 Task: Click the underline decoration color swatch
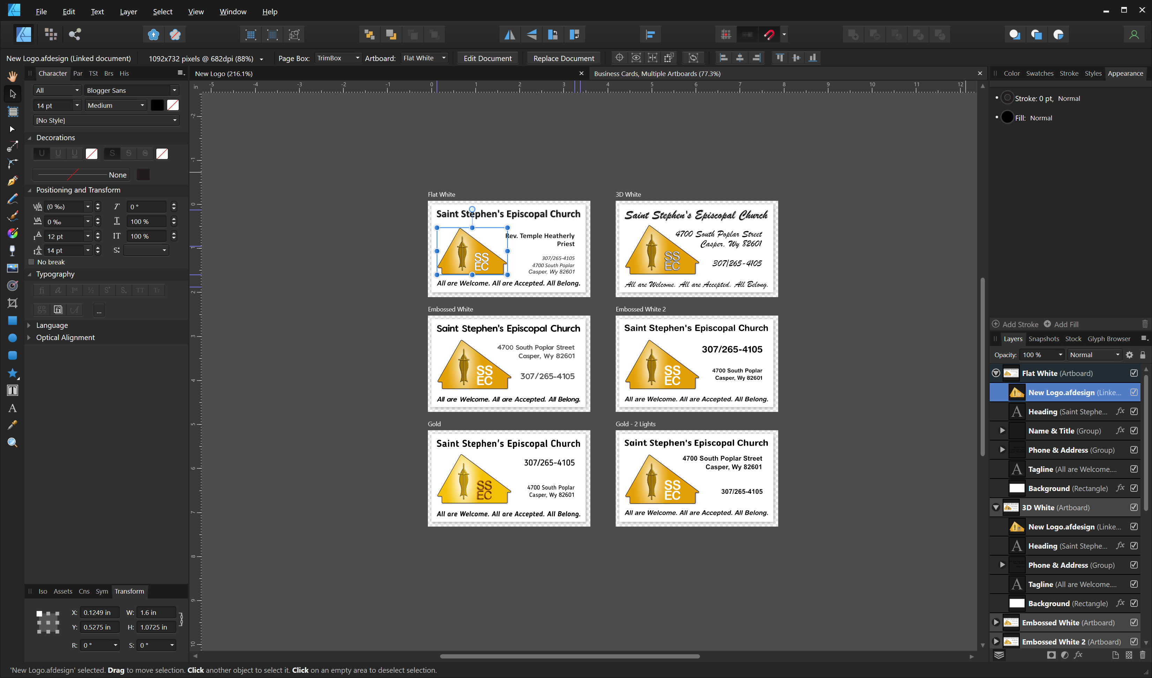pos(91,153)
